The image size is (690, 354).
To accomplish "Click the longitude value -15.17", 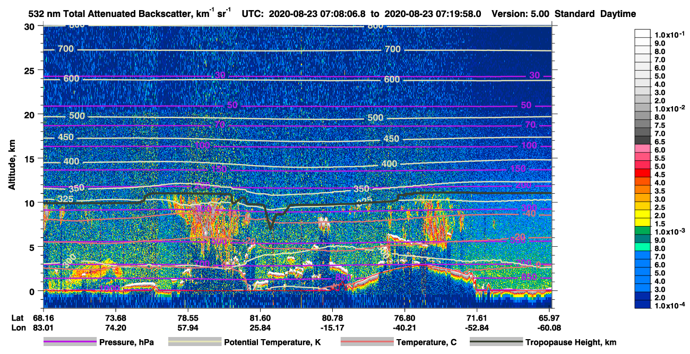I will coord(332,327).
